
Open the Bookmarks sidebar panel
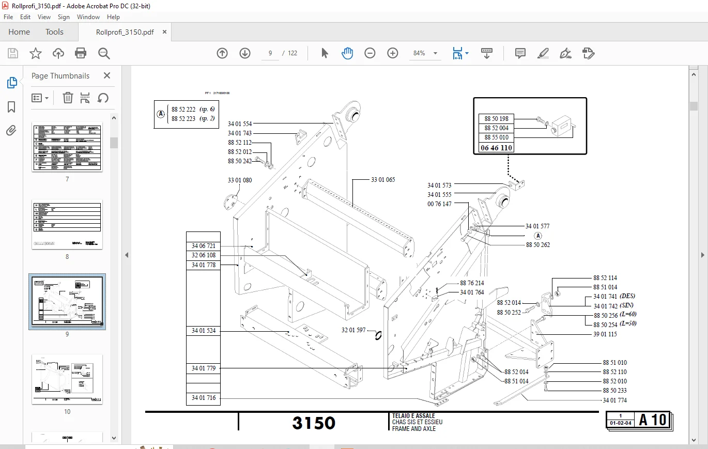(x=11, y=107)
